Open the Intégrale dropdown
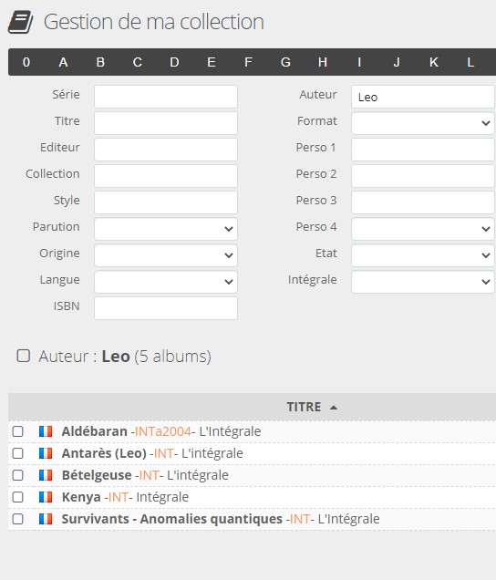 [423, 282]
